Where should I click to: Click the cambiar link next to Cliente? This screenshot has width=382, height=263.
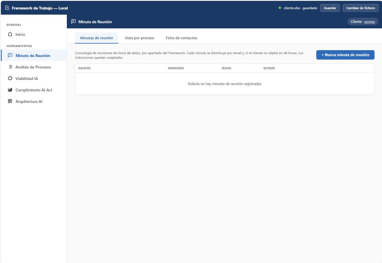point(369,22)
